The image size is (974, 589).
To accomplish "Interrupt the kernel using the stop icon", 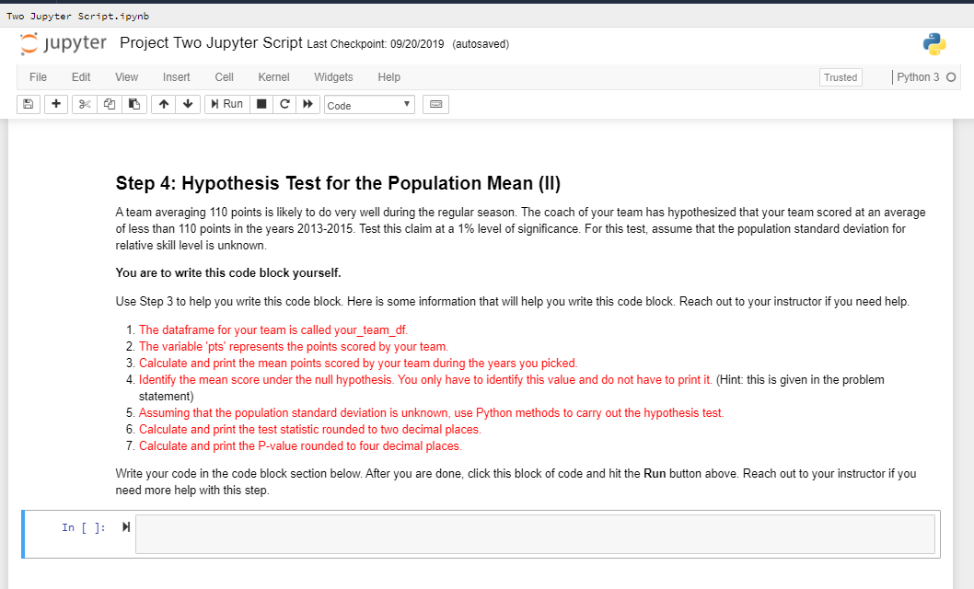I will 261,103.
